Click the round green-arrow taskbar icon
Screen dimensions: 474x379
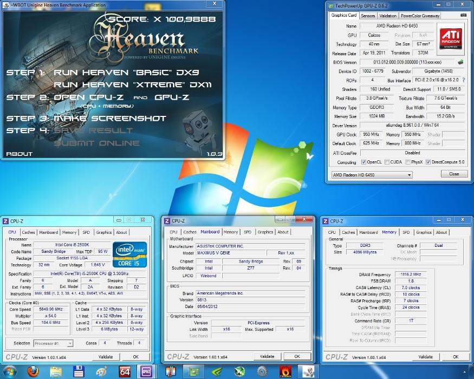click(x=239, y=372)
